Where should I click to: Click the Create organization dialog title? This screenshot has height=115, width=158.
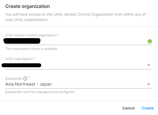point(28,6)
